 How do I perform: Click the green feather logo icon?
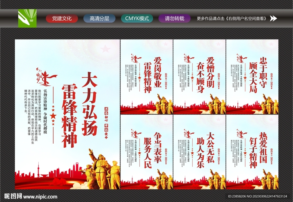(28, 18)
